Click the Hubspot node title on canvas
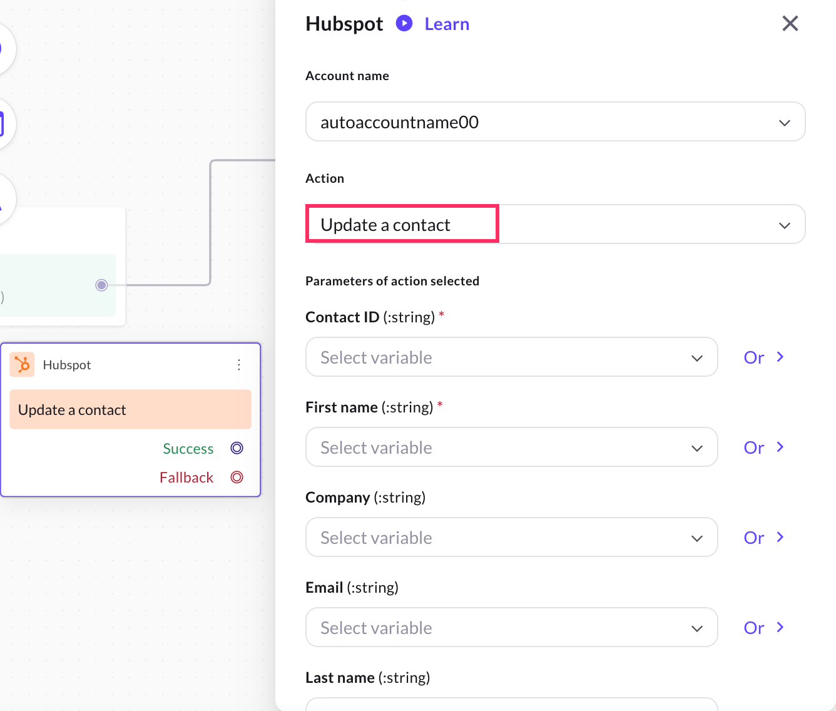836x711 pixels. [x=67, y=365]
